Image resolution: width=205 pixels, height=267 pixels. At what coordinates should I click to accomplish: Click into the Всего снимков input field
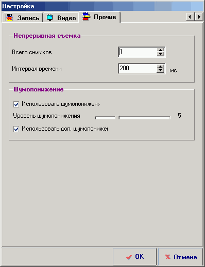(138, 52)
